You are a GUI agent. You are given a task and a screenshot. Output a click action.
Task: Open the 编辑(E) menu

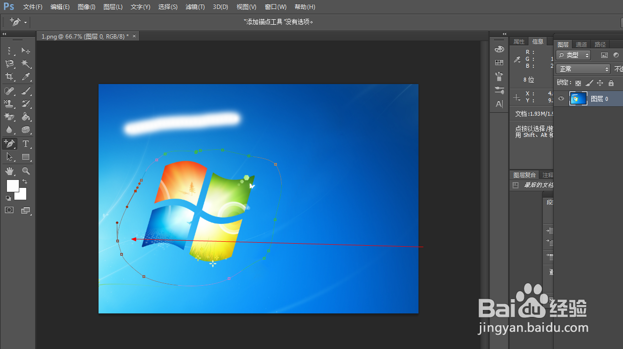(60, 7)
